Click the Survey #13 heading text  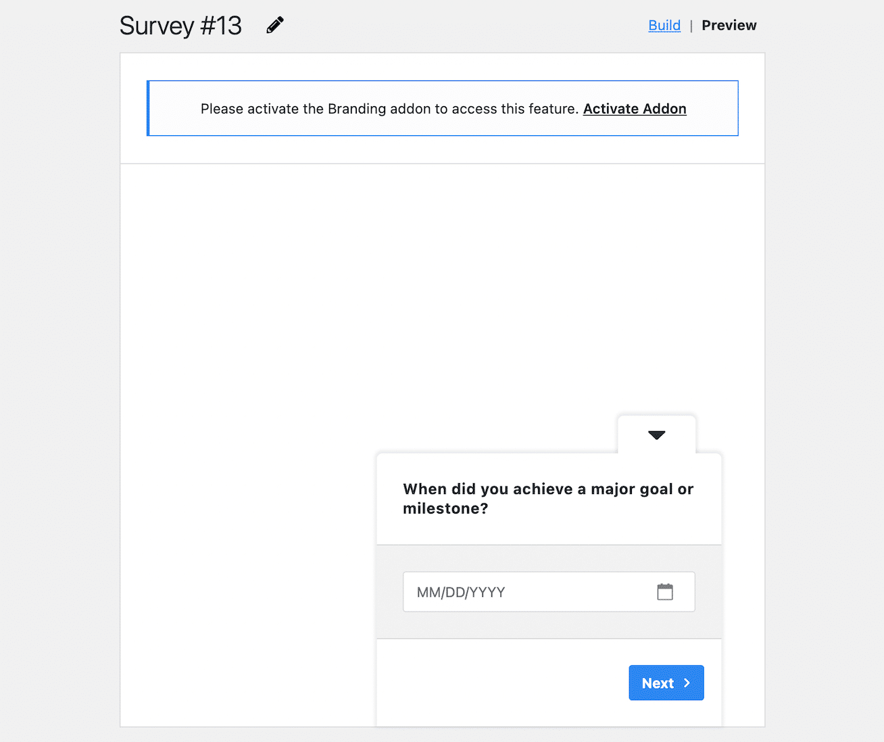click(180, 25)
